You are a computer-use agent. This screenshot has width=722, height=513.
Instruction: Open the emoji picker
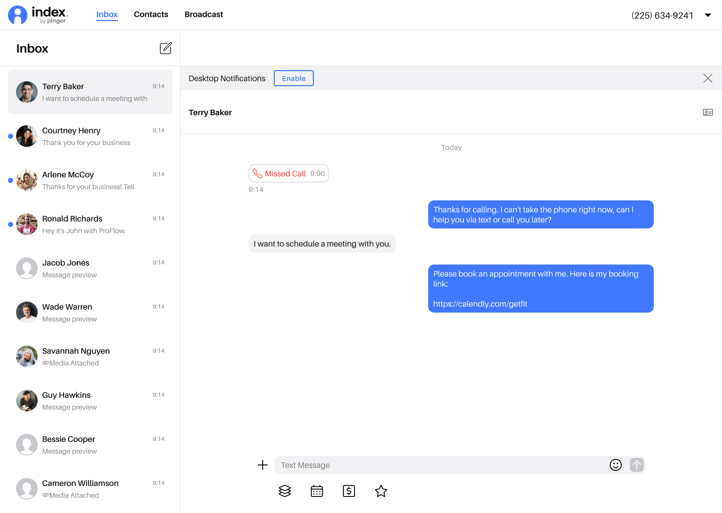[x=616, y=465]
